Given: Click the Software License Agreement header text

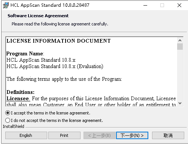Looking at the screenshot, I should tap(38, 16).
